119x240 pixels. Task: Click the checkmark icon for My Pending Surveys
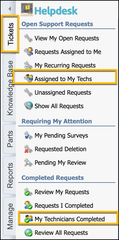(28, 135)
